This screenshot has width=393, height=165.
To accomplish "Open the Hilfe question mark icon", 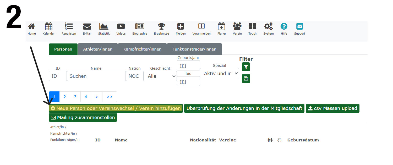I will pyautogui.click(x=284, y=27).
